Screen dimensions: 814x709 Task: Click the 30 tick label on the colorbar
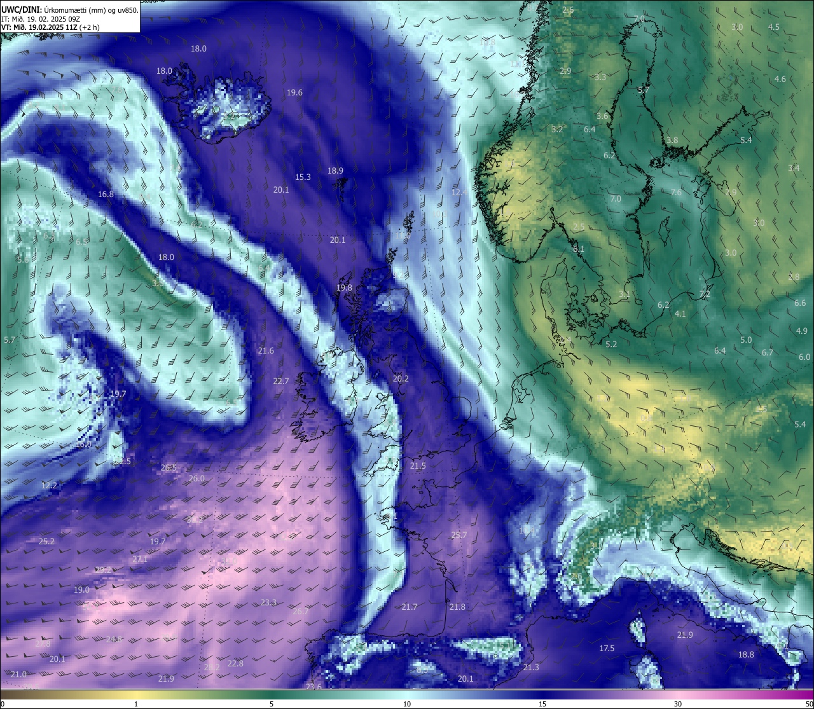click(678, 704)
